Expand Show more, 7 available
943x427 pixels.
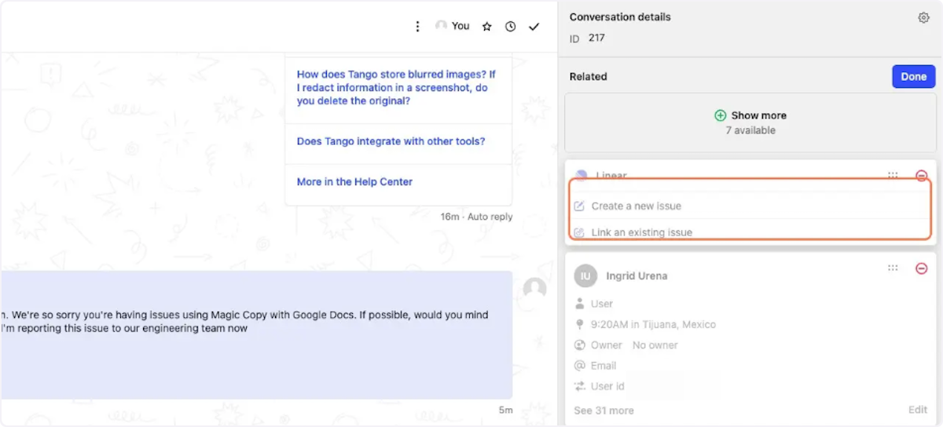(750, 122)
